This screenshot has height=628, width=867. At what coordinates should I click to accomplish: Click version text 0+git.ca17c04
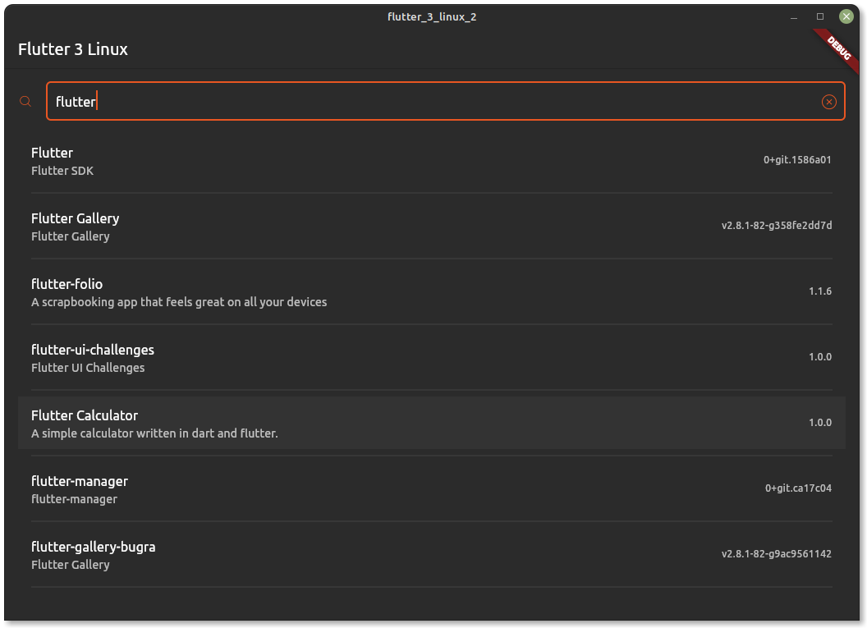(x=798, y=488)
